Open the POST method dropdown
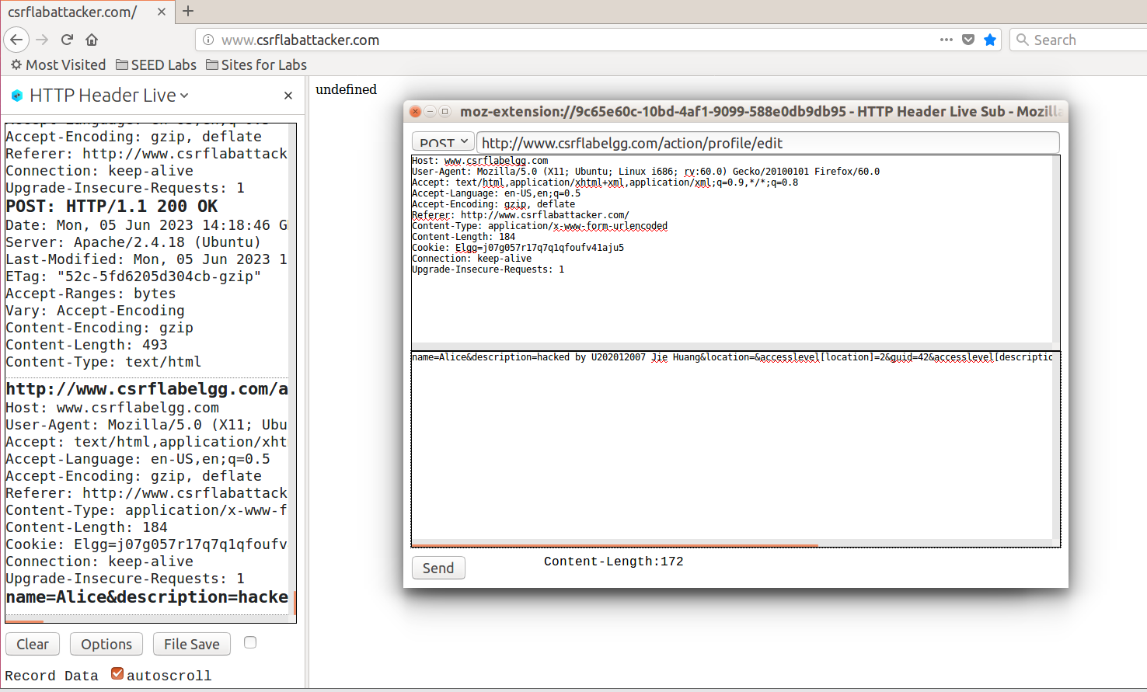This screenshot has height=692, width=1147. click(443, 142)
